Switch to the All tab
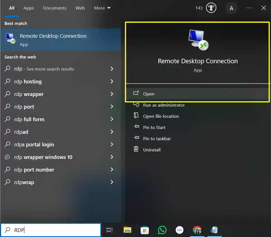Viewport: 271px width, 237px height. point(11,8)
